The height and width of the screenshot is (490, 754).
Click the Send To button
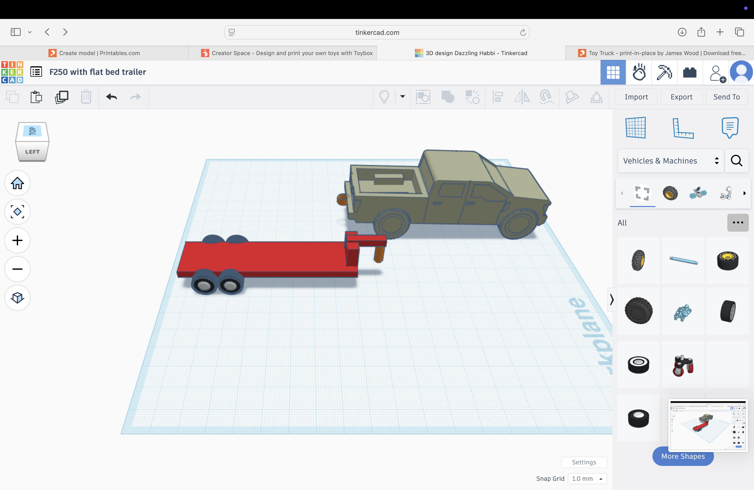[727, 97]
